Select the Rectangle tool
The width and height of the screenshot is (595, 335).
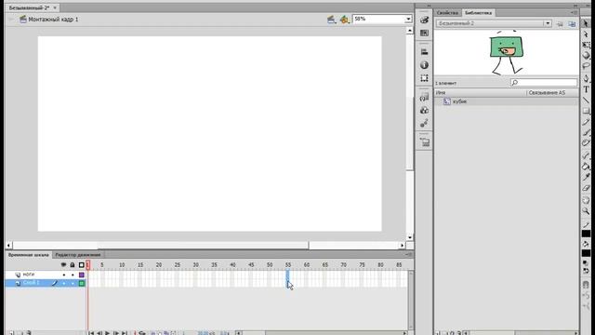(x=586, y=111)
